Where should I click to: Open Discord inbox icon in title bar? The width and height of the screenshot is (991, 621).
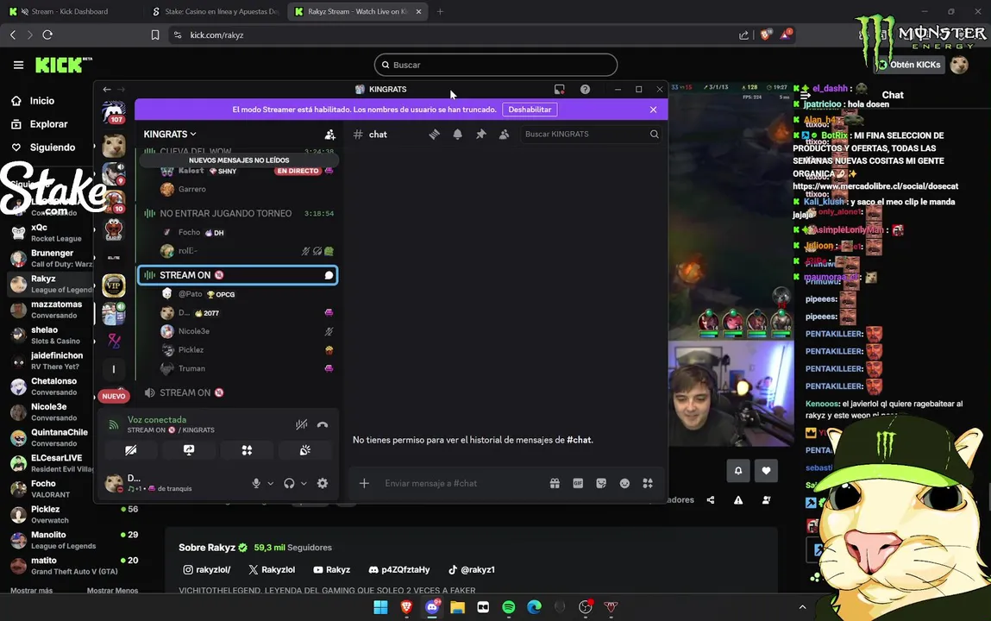tap(560, 89)
